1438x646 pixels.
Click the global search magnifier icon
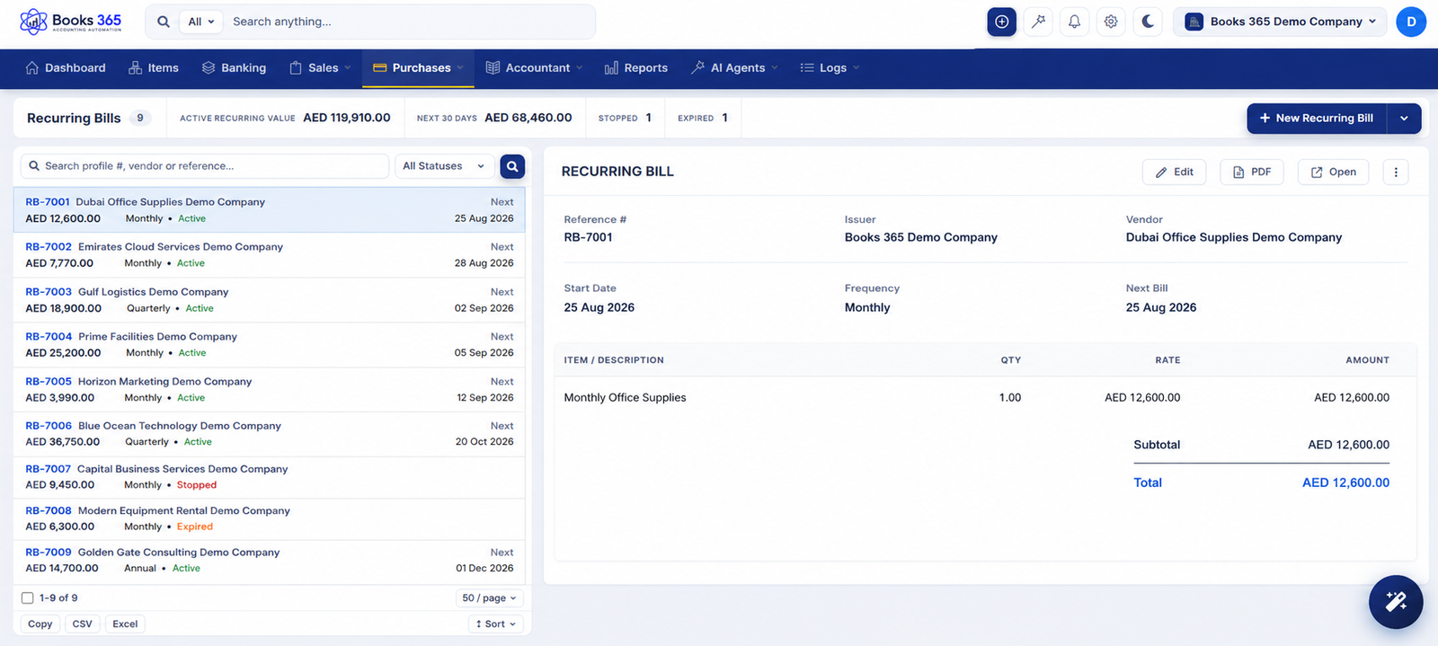[x=164, y=22]
